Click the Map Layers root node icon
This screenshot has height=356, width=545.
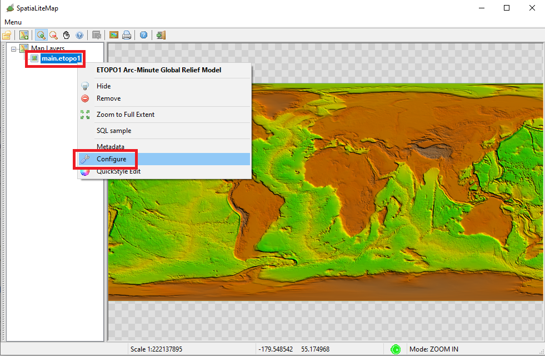24,48
